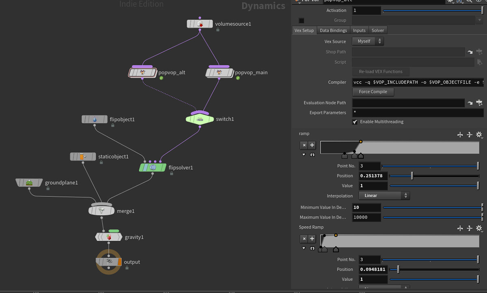Open the Vex Source Myself dropdown
The height and width of the screenshot is (293, 487).
tap(368, 41)
